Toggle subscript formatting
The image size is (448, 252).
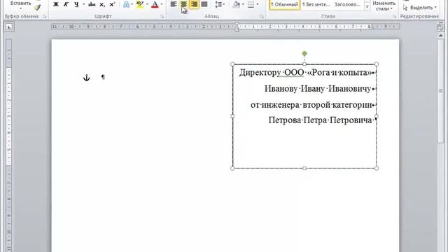click(102, 4)
